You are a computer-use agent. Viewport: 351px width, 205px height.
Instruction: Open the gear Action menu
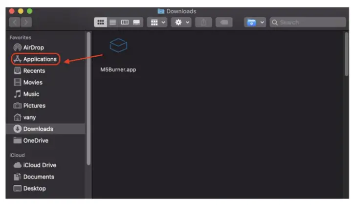pos(181,22)
